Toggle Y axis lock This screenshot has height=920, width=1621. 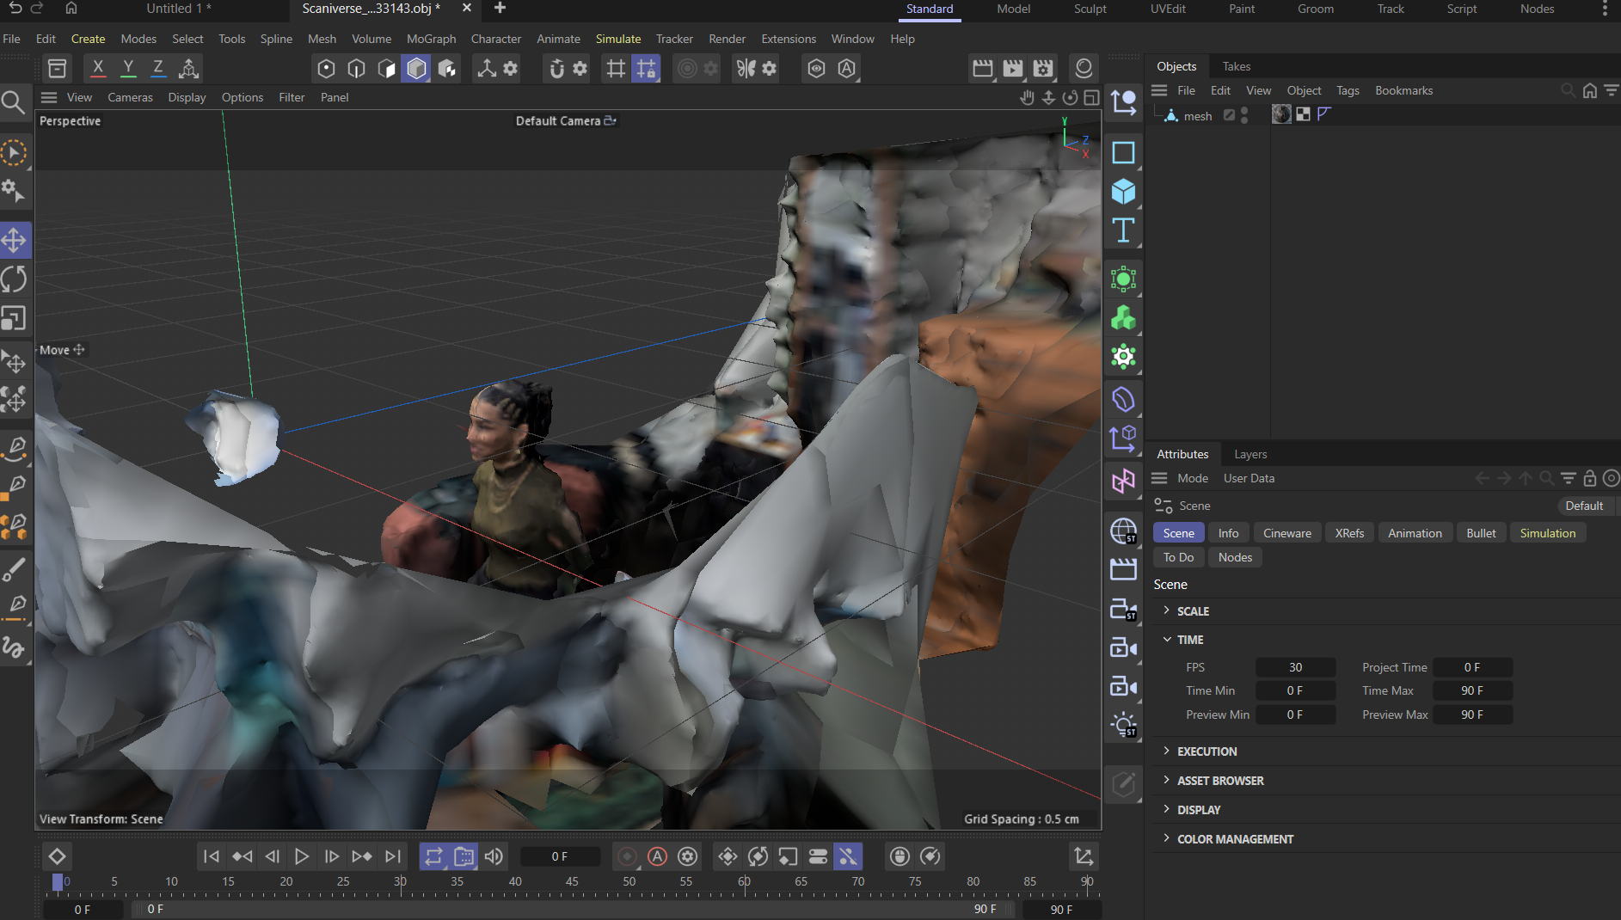tap(128, 68)
